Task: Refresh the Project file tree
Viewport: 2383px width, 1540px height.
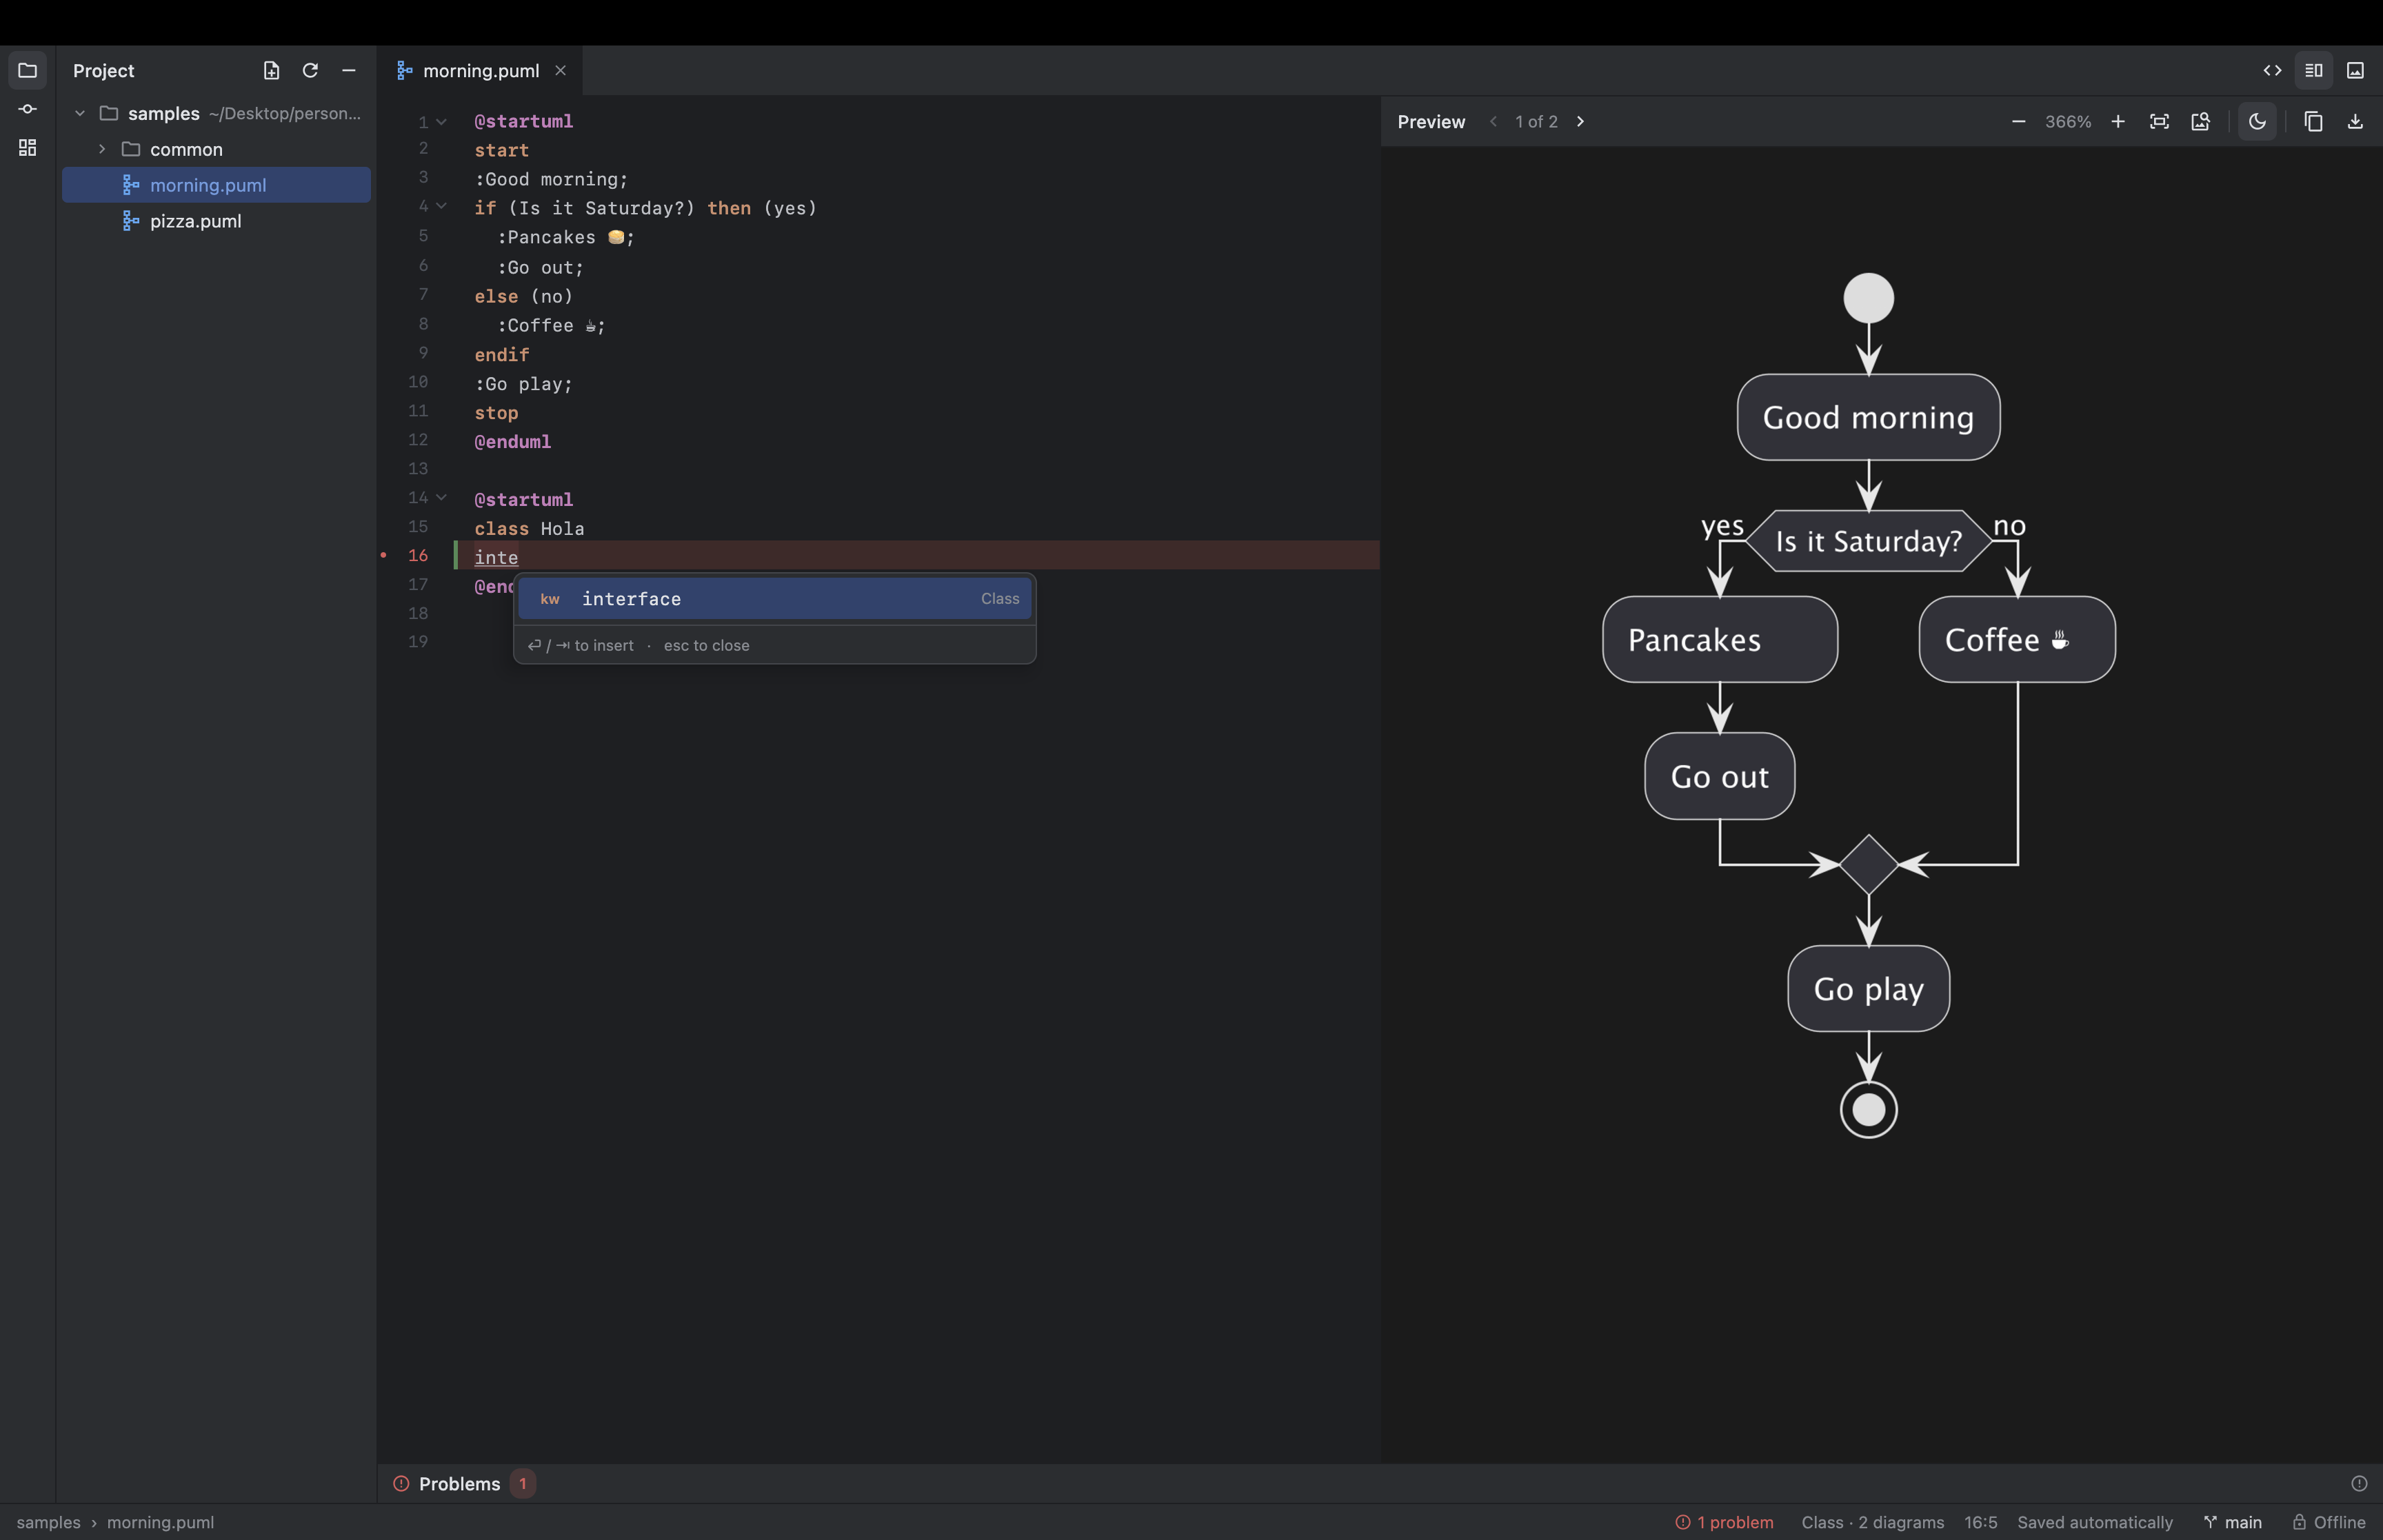Action: (x=310, y=70)
